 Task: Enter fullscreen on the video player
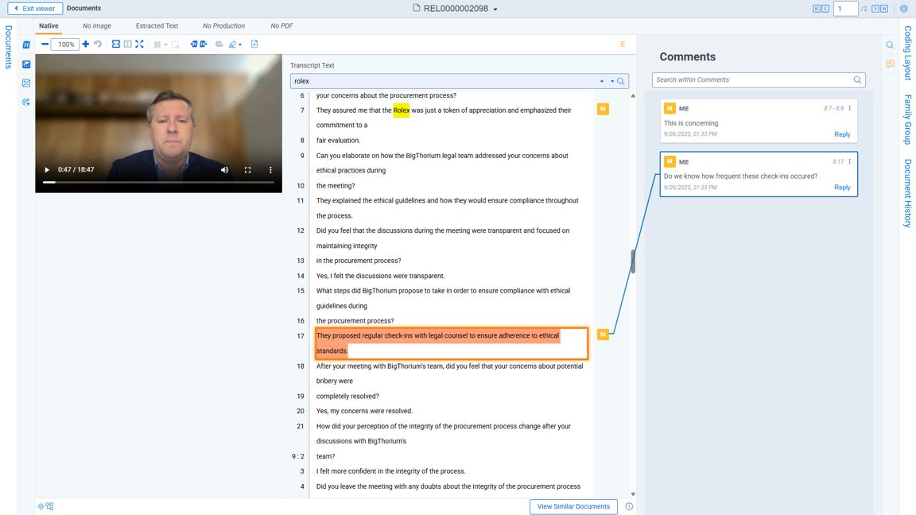[247, 170]
